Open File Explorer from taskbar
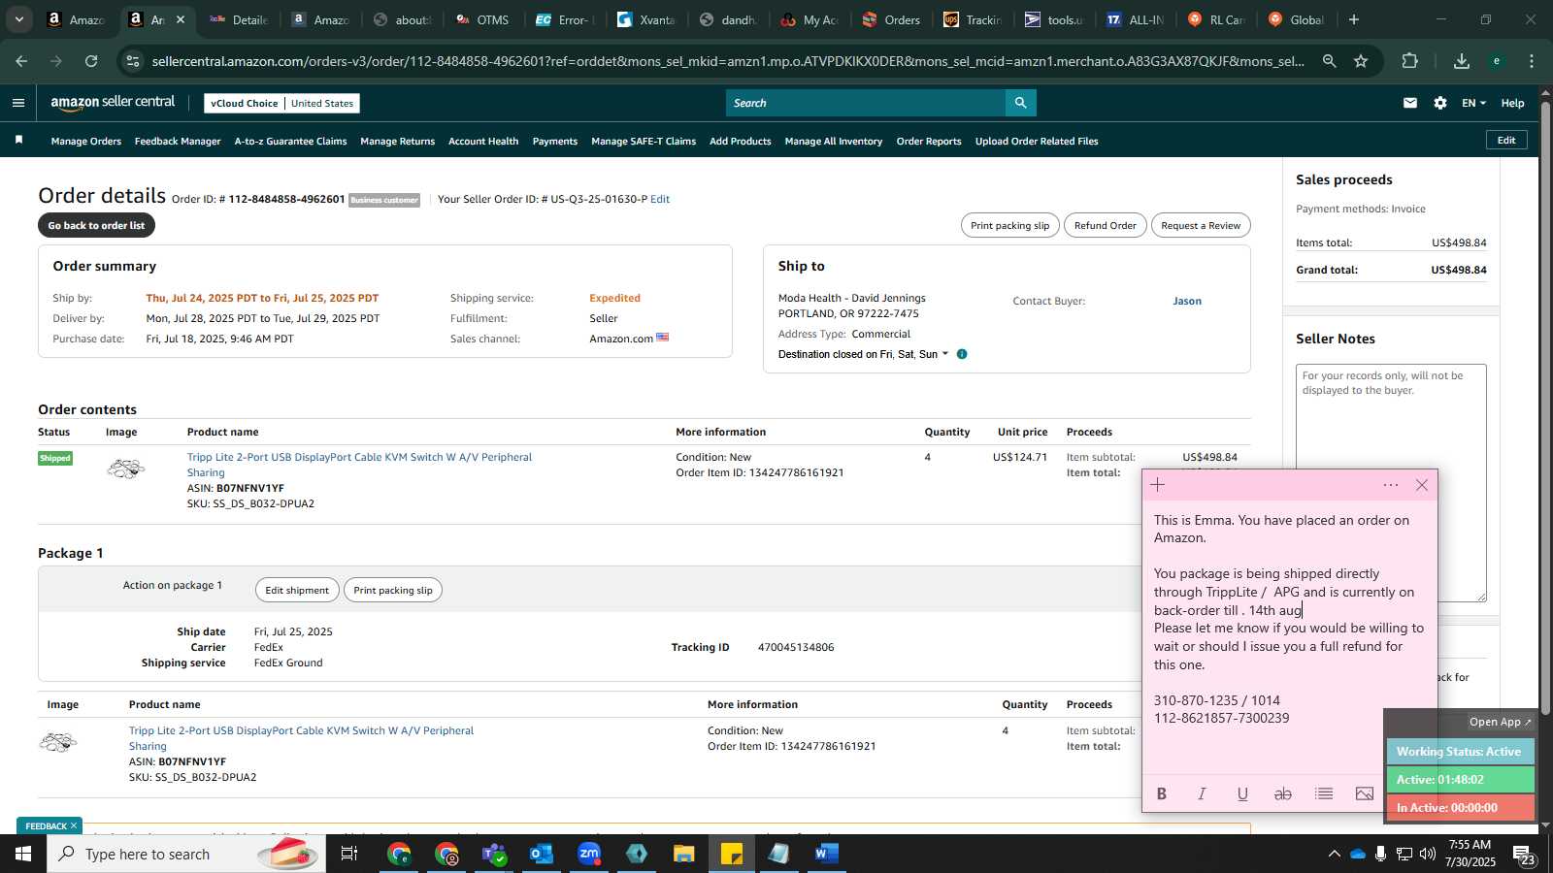 (x=684, y=854)
